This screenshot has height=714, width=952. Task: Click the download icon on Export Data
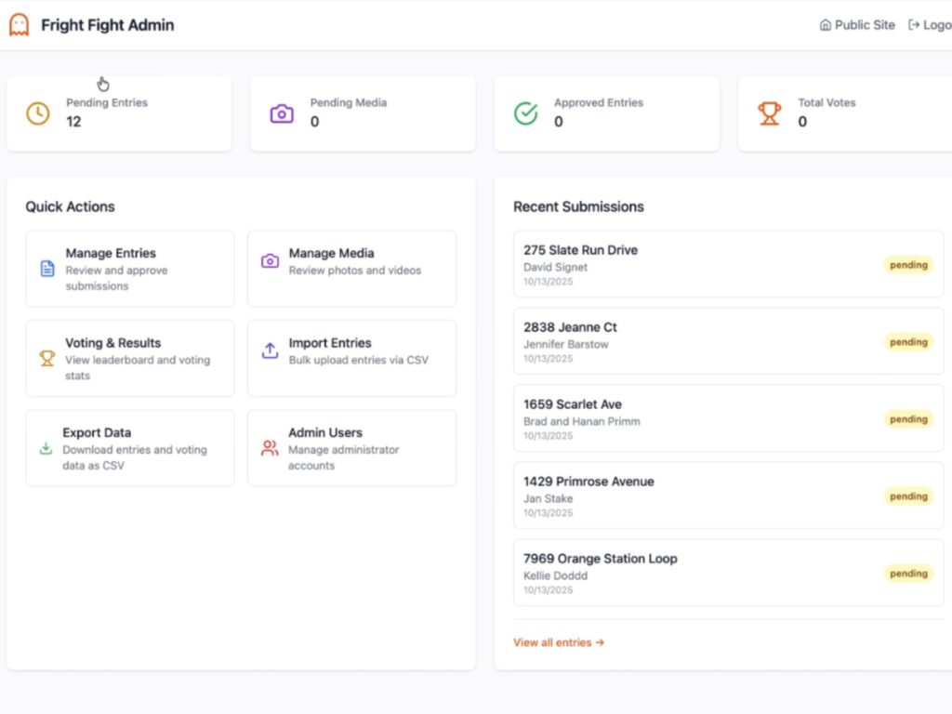(x=46, y=448)
